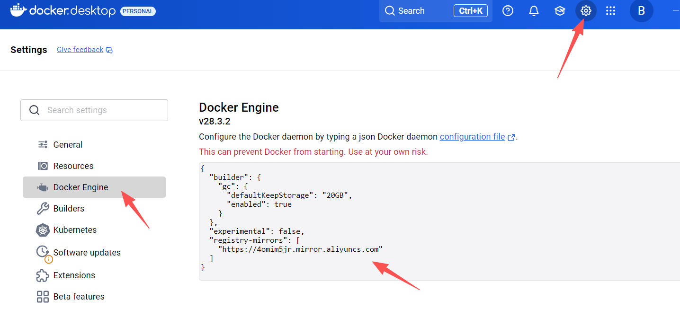
Task: Click the General sliders icon
Action: coord(43,145)
